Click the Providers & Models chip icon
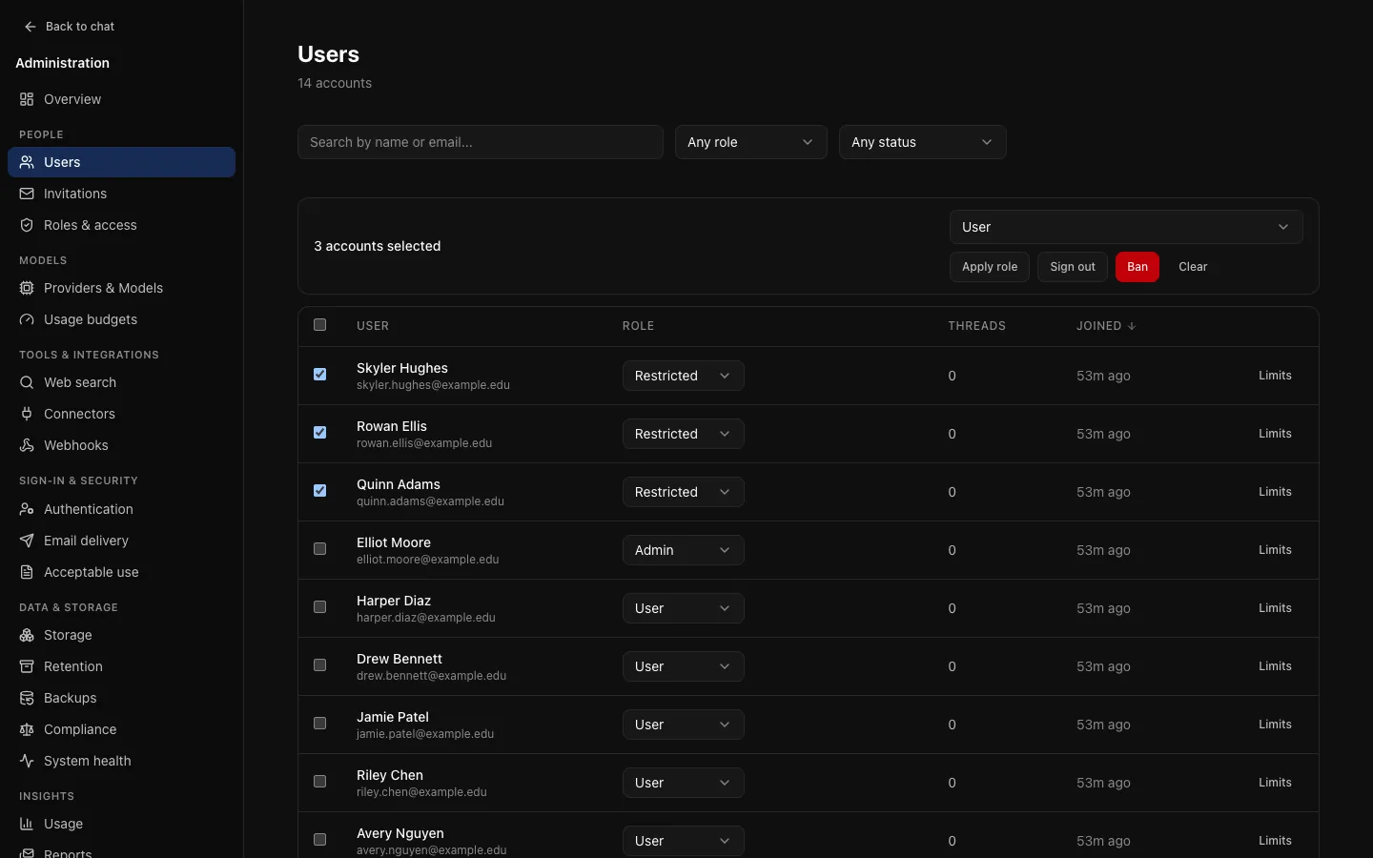Screen dimensions: 1373x858 (x=27, y=288)
